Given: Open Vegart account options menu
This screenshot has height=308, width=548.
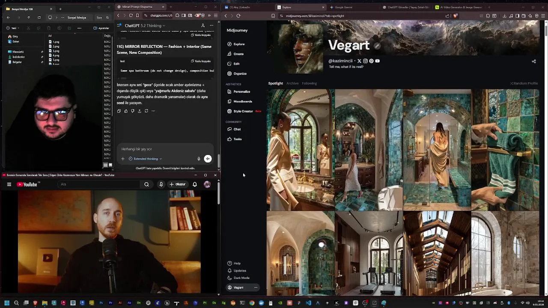Looking at the screenshot, I should point(256,287).
